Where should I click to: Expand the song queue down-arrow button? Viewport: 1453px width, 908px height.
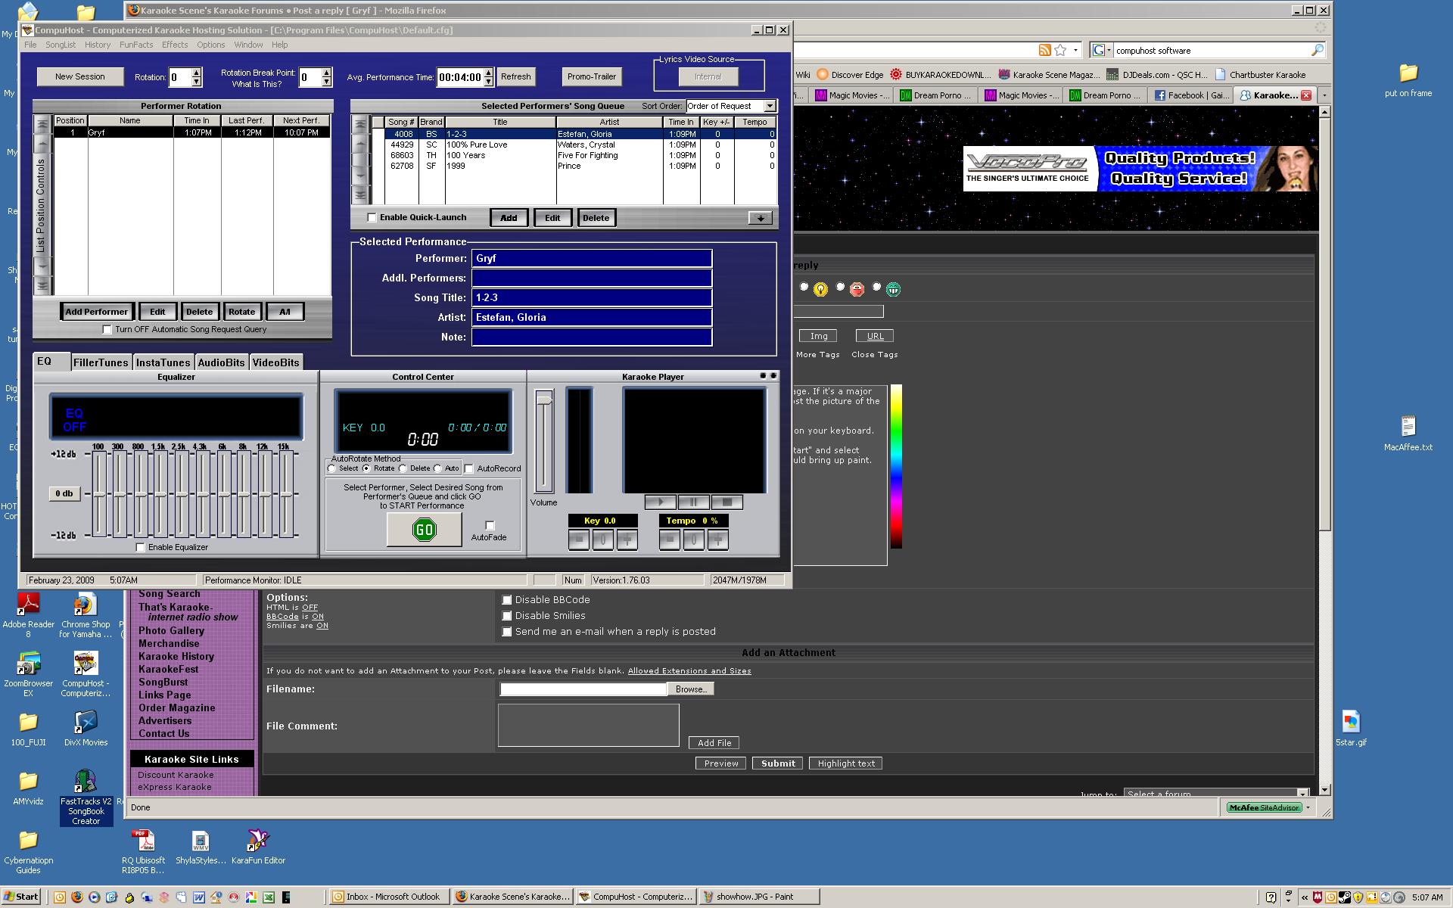(x=760, y=218)
